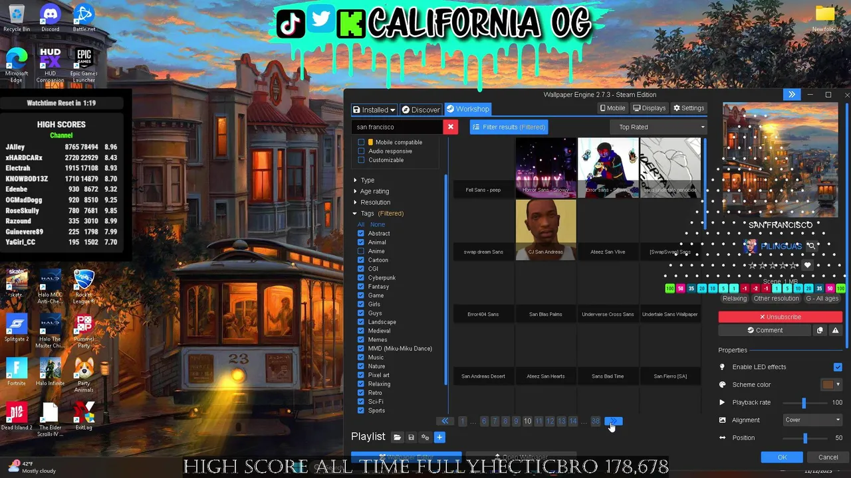
Task: Go to results page 11
Action: [x=539, y=422]
